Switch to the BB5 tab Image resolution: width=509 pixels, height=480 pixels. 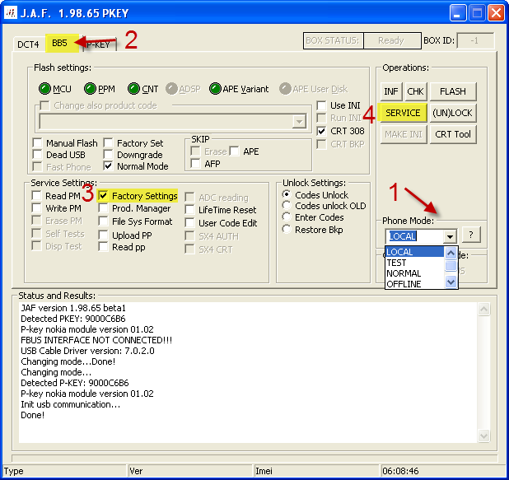click(60, 43)
